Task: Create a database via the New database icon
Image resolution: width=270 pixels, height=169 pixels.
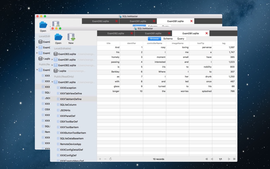Action: (x=71, y=37)
